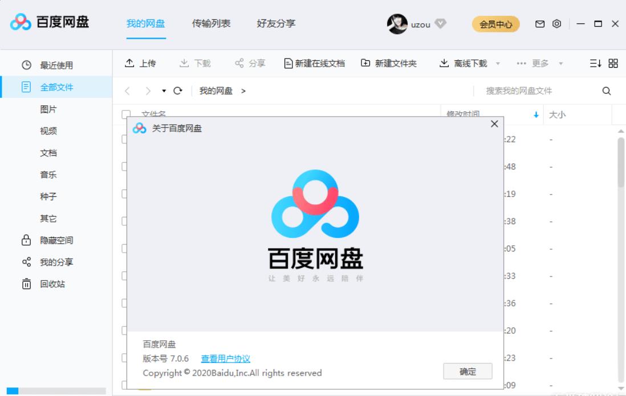Click the VIP diamond badge next to uzou

pos(440,23)
